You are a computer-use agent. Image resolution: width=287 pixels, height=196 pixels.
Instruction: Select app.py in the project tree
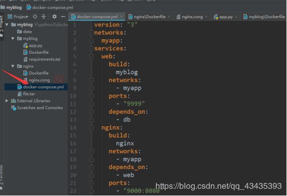(36, 46)
